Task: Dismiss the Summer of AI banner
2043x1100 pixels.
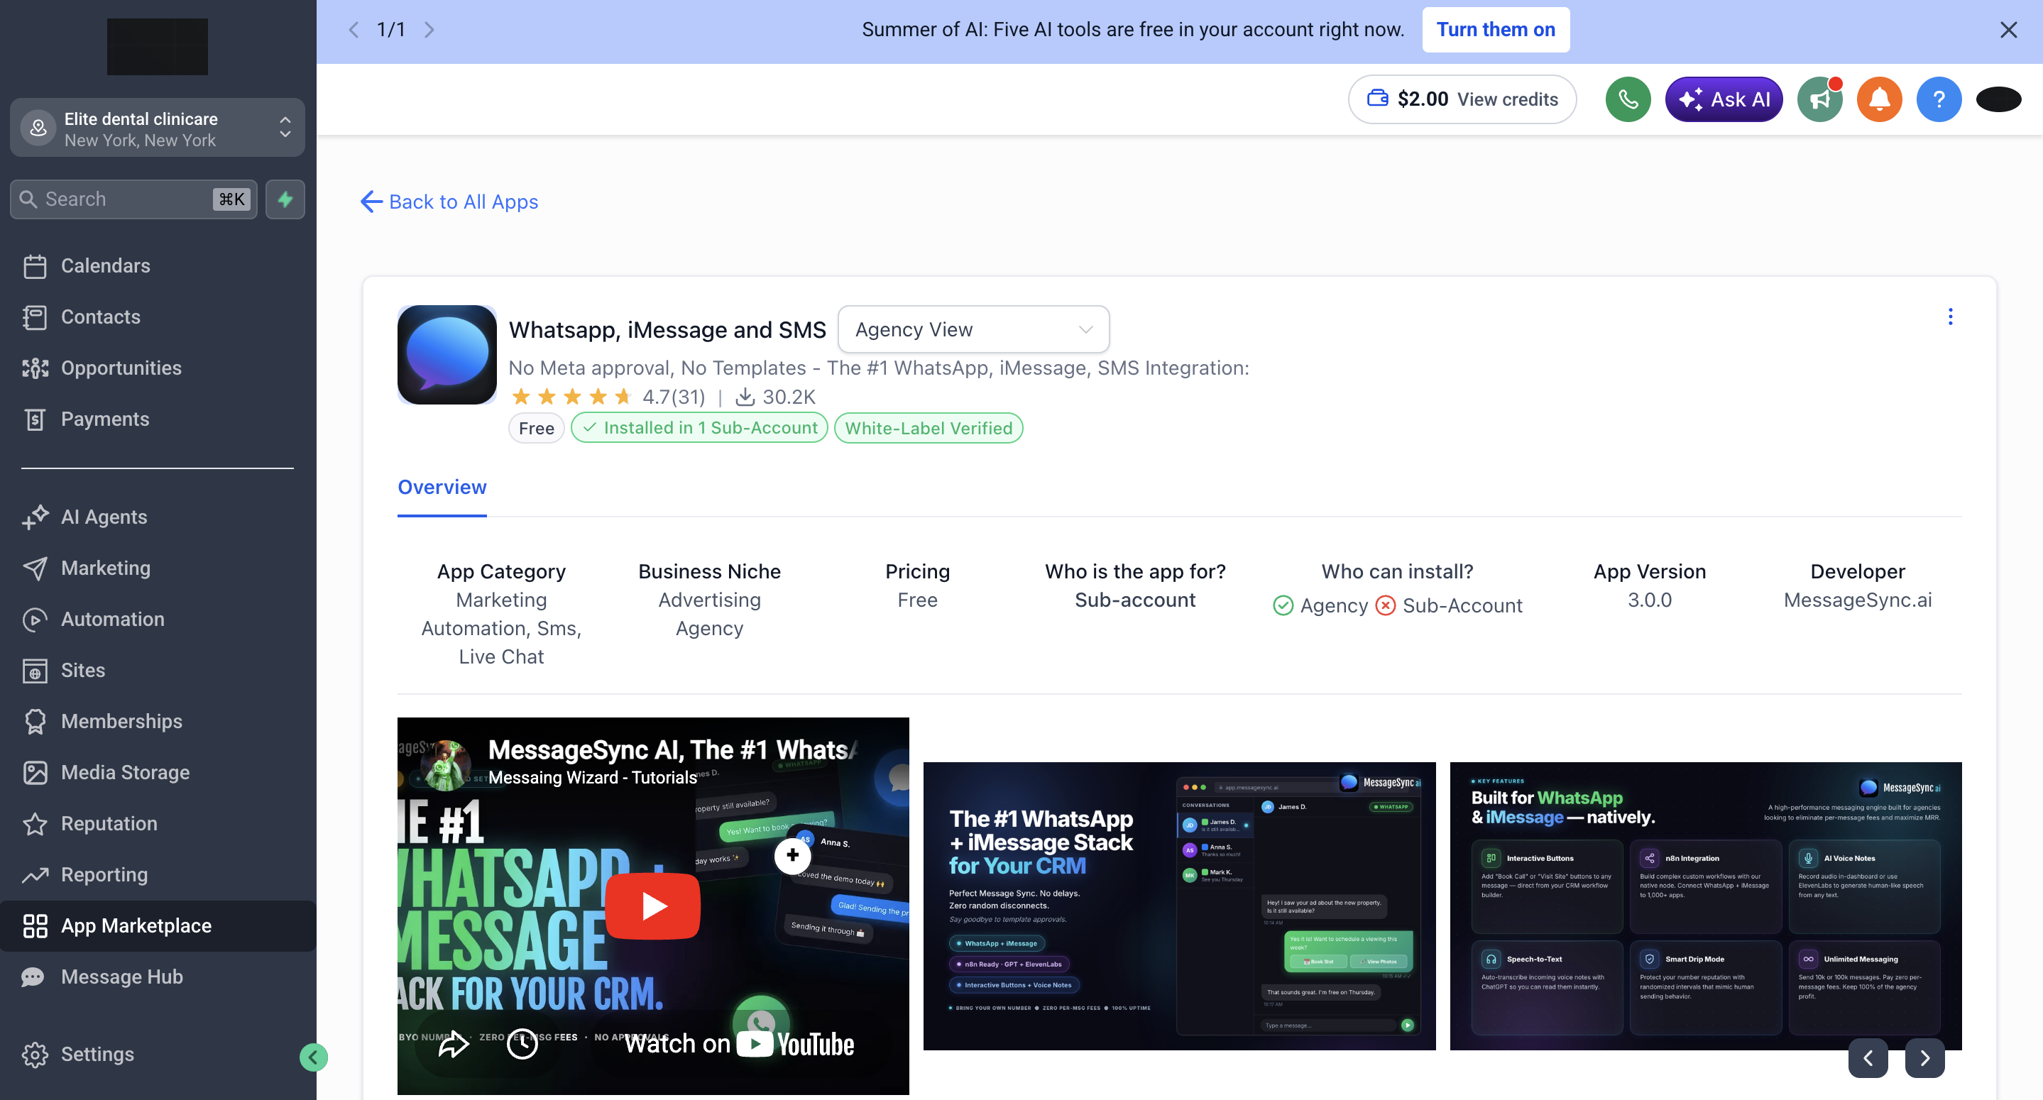Action: [2008, 30]
